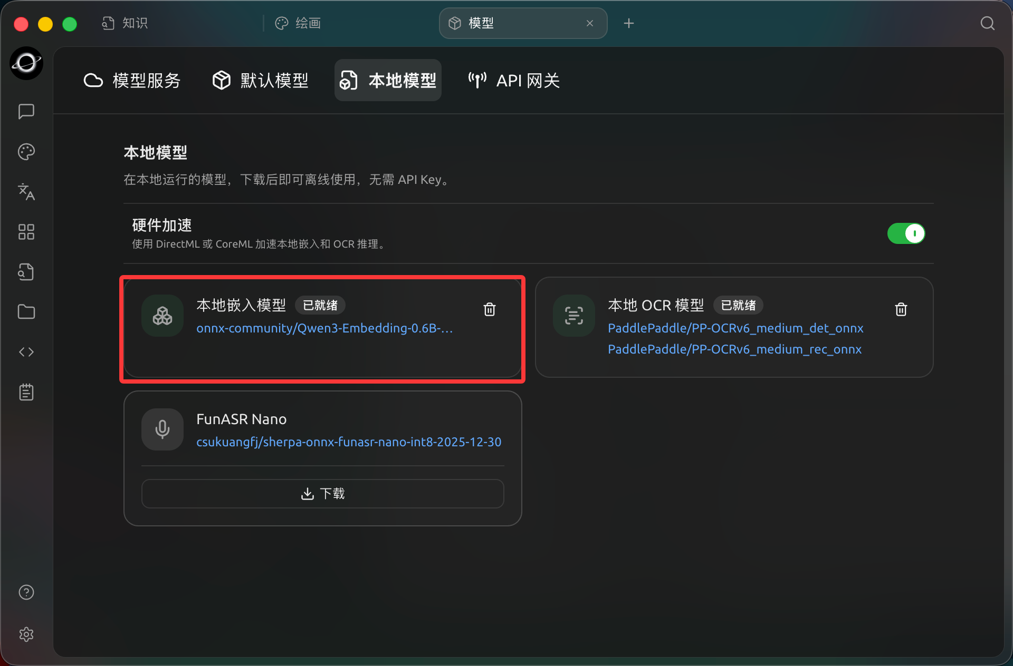This screenshot has height=666, width=1013.
Task: Click the 硬件加速 heading
Action: (x=162, y=225)
